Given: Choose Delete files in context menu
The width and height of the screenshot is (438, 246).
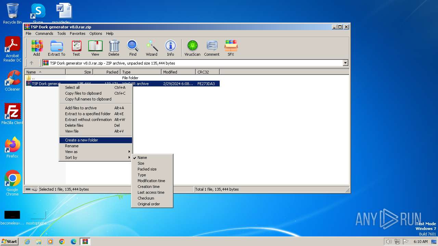Looking at the screenshot, I should [96, 125].
